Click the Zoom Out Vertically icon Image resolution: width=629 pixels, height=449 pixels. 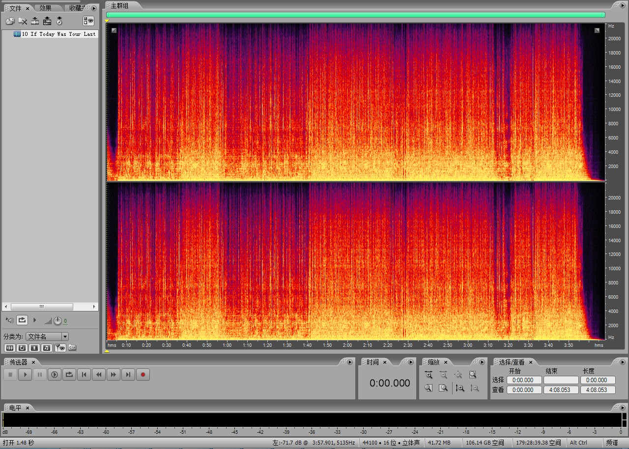click(x=475, y=388)
